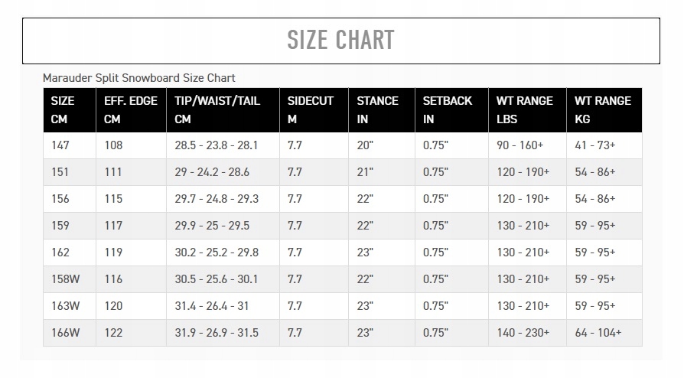Click the 31.9 - 26.9 - 31.5 dimensions cell
Viewport: 684px width, 378px height.
point(217,333)
